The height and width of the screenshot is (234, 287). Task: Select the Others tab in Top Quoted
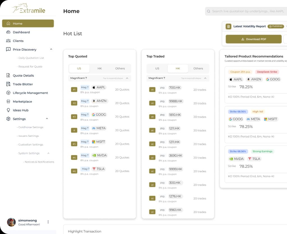point(120,68)
